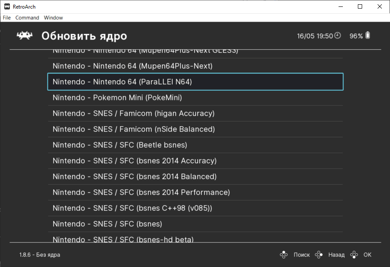The width and height of the screenshot is (390, 267).
Task: Select SNES / SFC (bsnes 2014 Accuracy) core
Action: [195, 161]
